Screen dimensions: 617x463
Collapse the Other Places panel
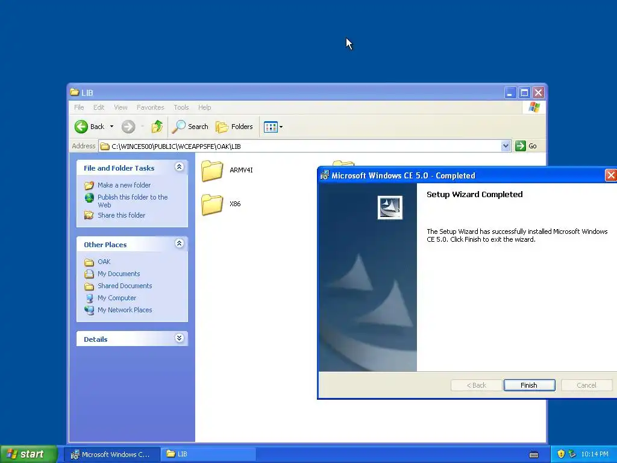(x=179, y=244)
